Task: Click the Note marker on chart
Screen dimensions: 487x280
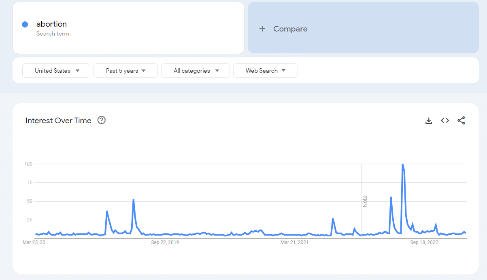Action: [x=365, y=201]
